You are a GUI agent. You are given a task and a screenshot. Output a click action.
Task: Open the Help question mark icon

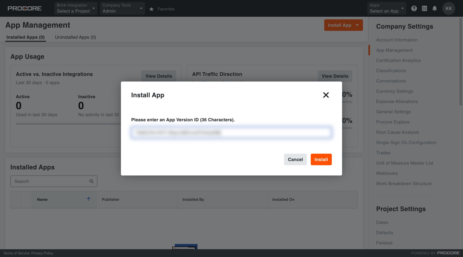coord(414,8)
